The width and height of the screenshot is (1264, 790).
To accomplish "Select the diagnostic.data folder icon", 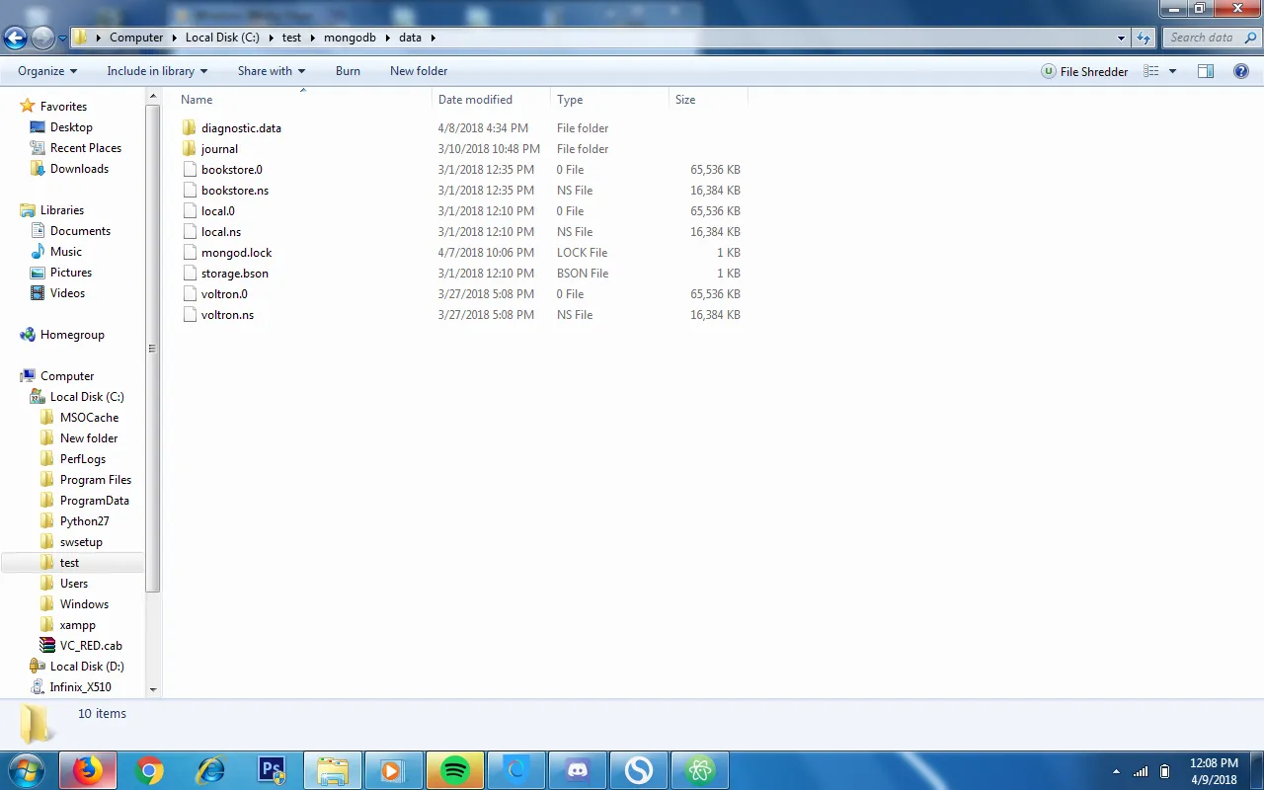I will (x=190, y=128).
